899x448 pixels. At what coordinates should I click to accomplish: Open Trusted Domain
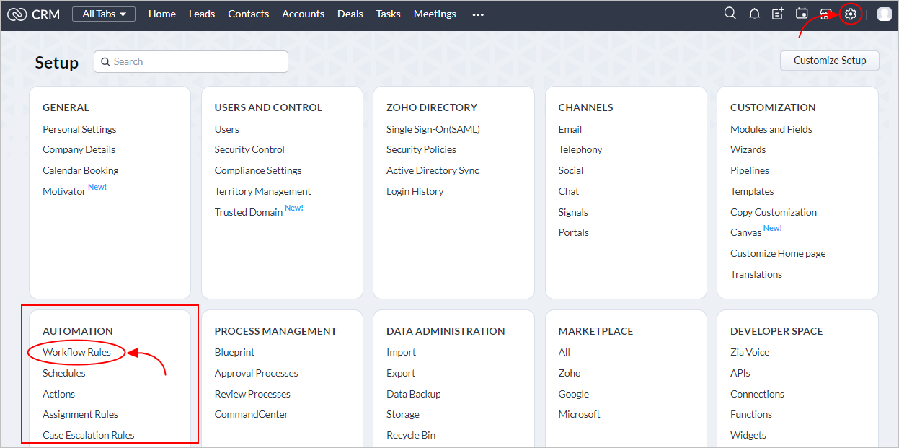(x=248, y=212)
